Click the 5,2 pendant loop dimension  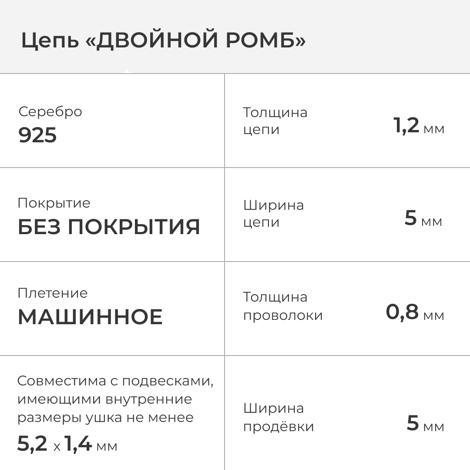32,444
